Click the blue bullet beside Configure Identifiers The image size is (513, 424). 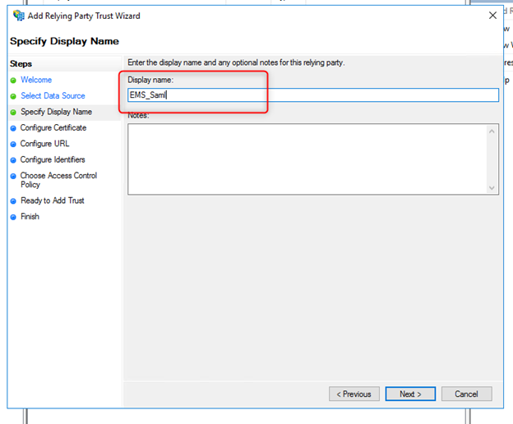click(13, 160)
